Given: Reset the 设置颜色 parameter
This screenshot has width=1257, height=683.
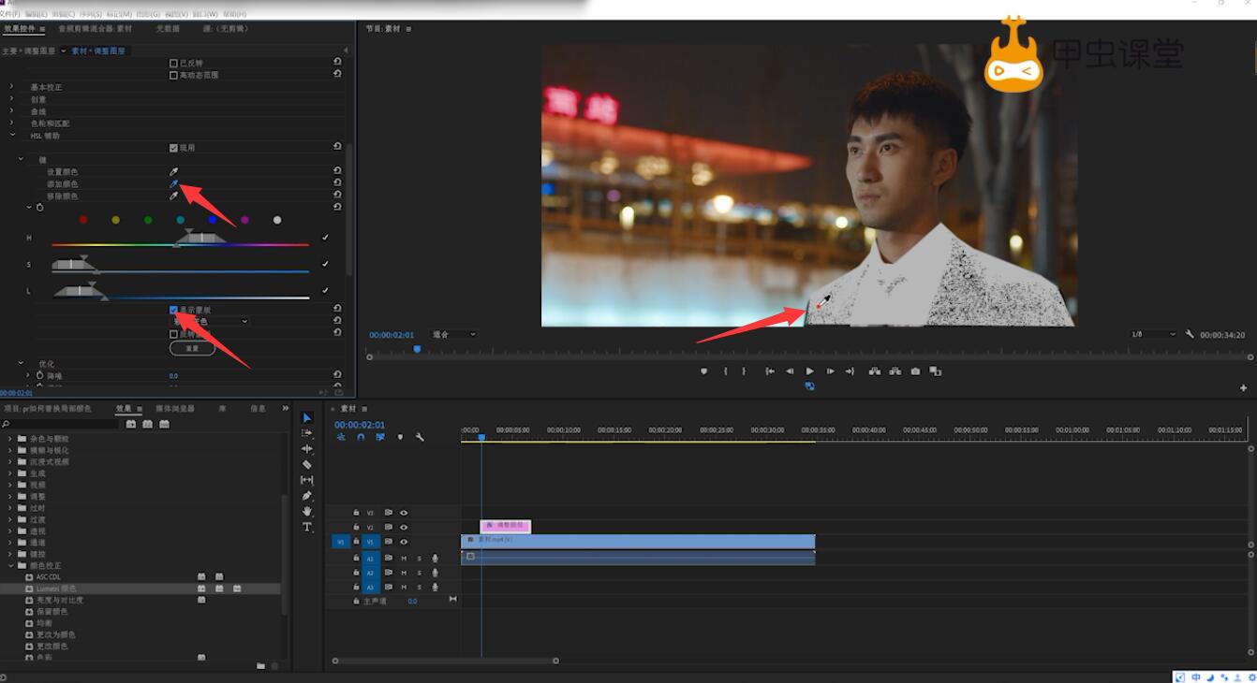Looking at the screenshot, I should click(337, 171).
